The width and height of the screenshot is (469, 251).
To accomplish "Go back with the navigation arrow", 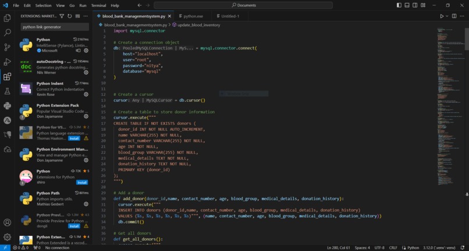I will (x=140, y=5).
